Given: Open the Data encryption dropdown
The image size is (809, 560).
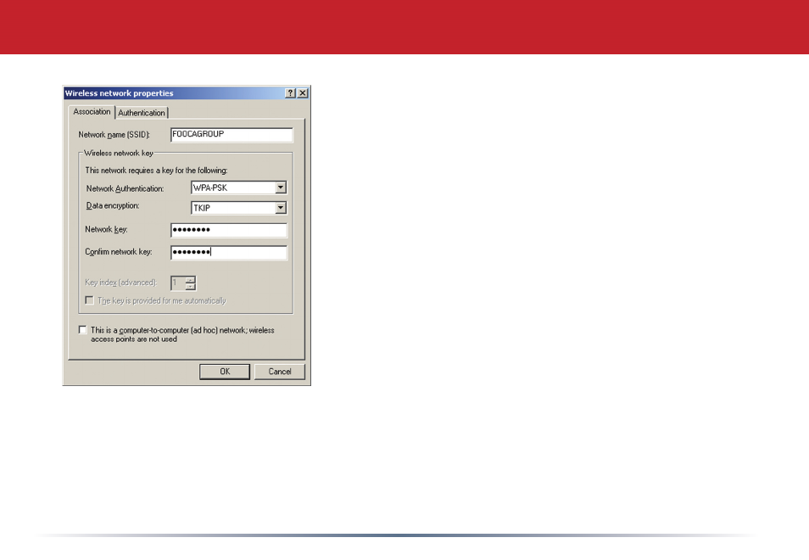Looking at the screenshot, I should (x=281, y=208).
